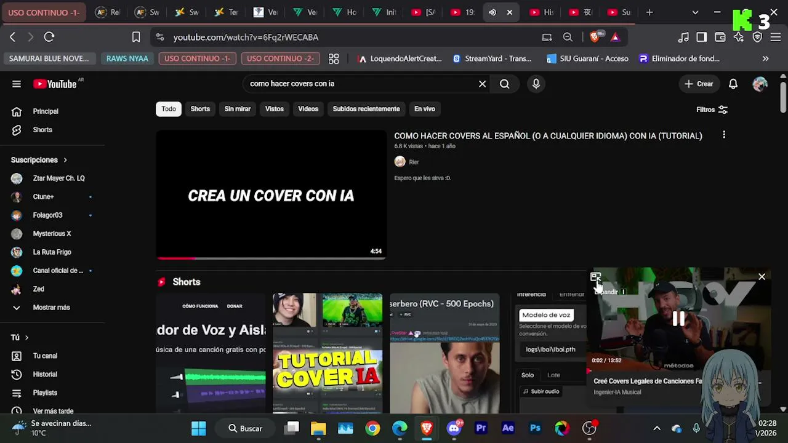Pause the miniplayer video

[678, 318]
